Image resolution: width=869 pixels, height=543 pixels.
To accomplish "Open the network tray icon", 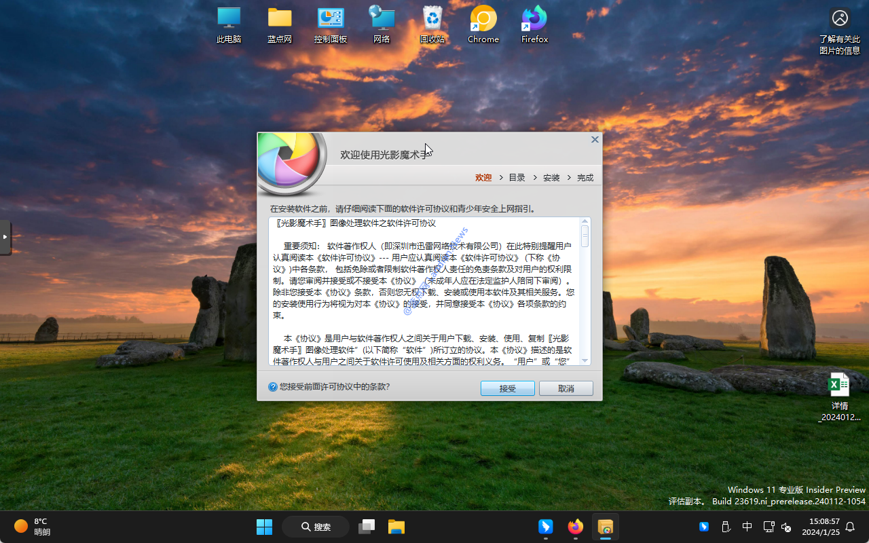I will click(x=769, y=527).
